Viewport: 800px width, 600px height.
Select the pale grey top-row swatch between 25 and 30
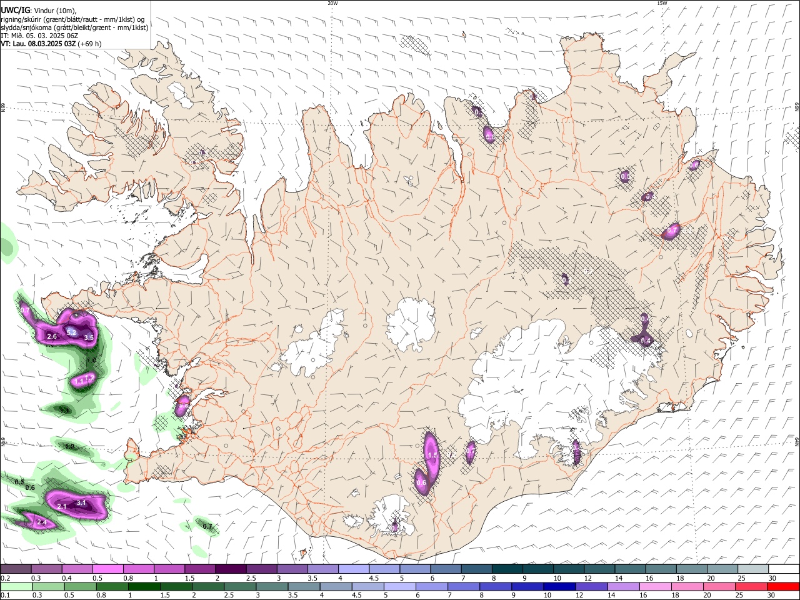click(x=754, y=569)
